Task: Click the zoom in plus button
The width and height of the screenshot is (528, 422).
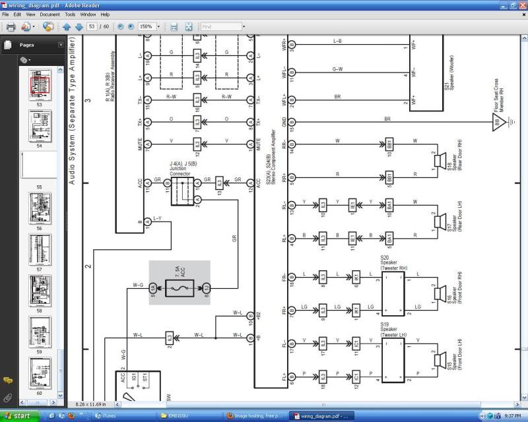Action: point(131,26)
